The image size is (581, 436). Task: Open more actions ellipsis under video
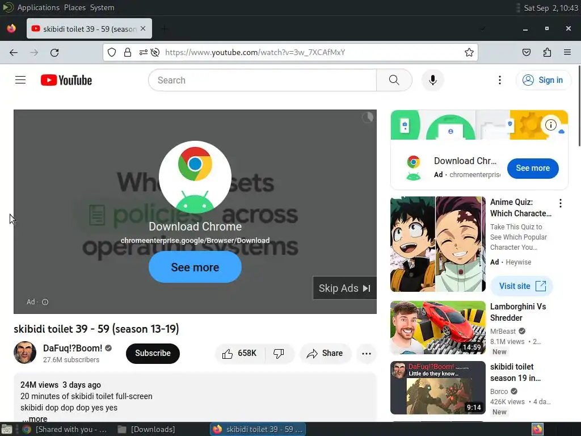(367, 353)
